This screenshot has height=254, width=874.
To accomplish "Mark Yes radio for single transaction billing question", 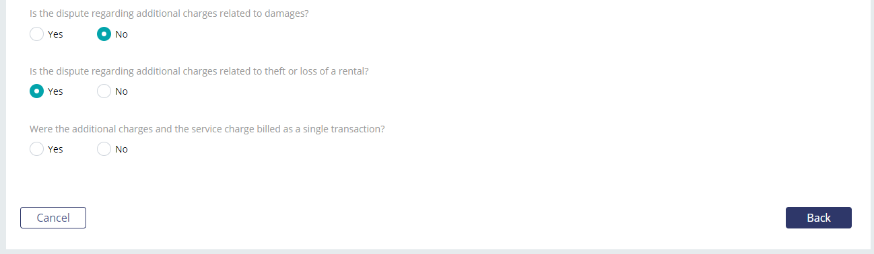I will tap(36, 149).
